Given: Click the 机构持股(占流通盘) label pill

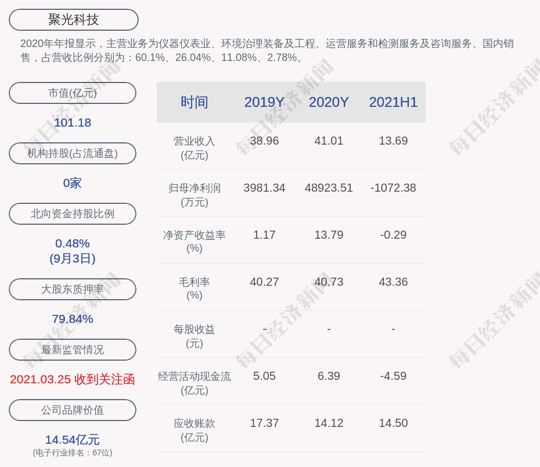Looking at the screenshot, I should [x=73, y=153].
